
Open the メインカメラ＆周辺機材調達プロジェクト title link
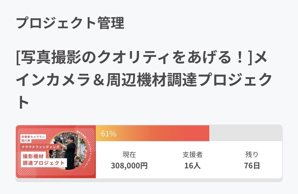pyautogui.click(x=144, y=80)
